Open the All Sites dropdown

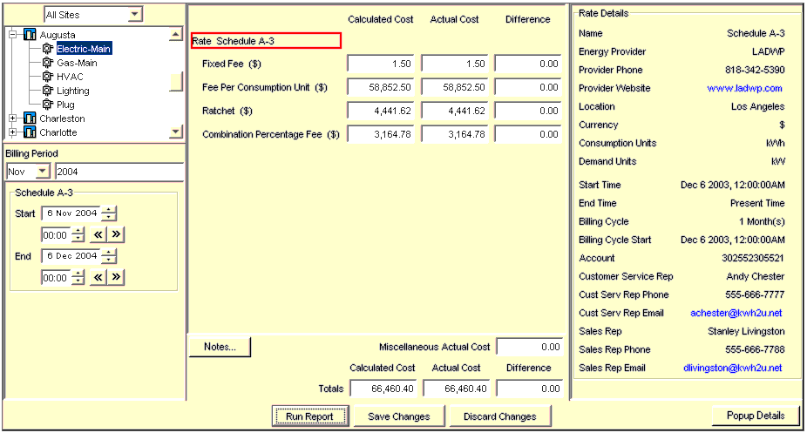pos(133,15)
